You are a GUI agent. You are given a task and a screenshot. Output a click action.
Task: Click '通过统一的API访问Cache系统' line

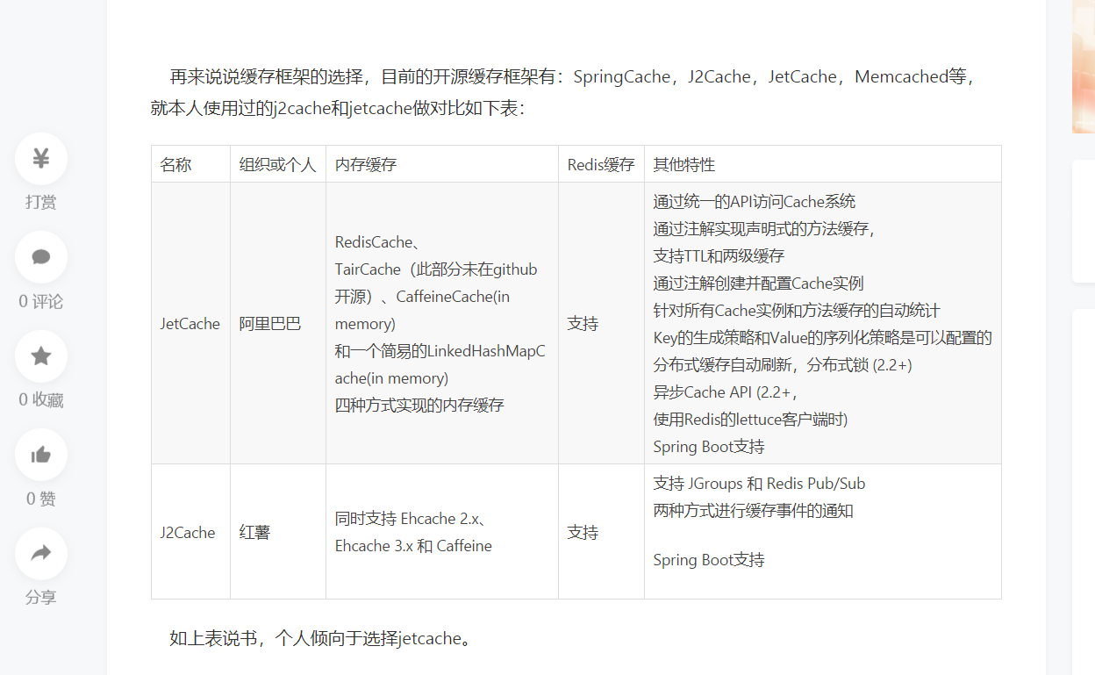click(755, 202)
